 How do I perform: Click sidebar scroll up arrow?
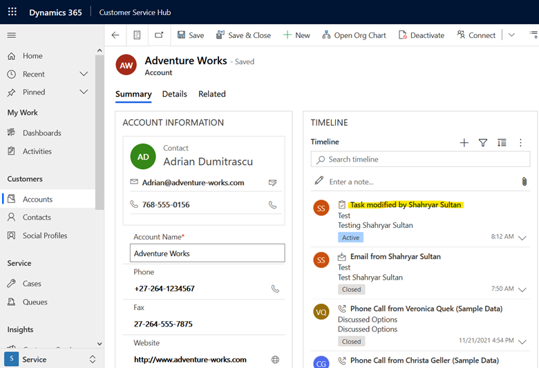pos(100,50)
